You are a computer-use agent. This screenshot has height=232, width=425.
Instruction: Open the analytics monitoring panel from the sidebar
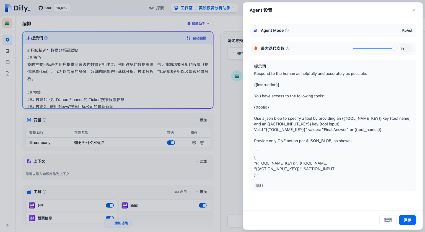[7, 51]
